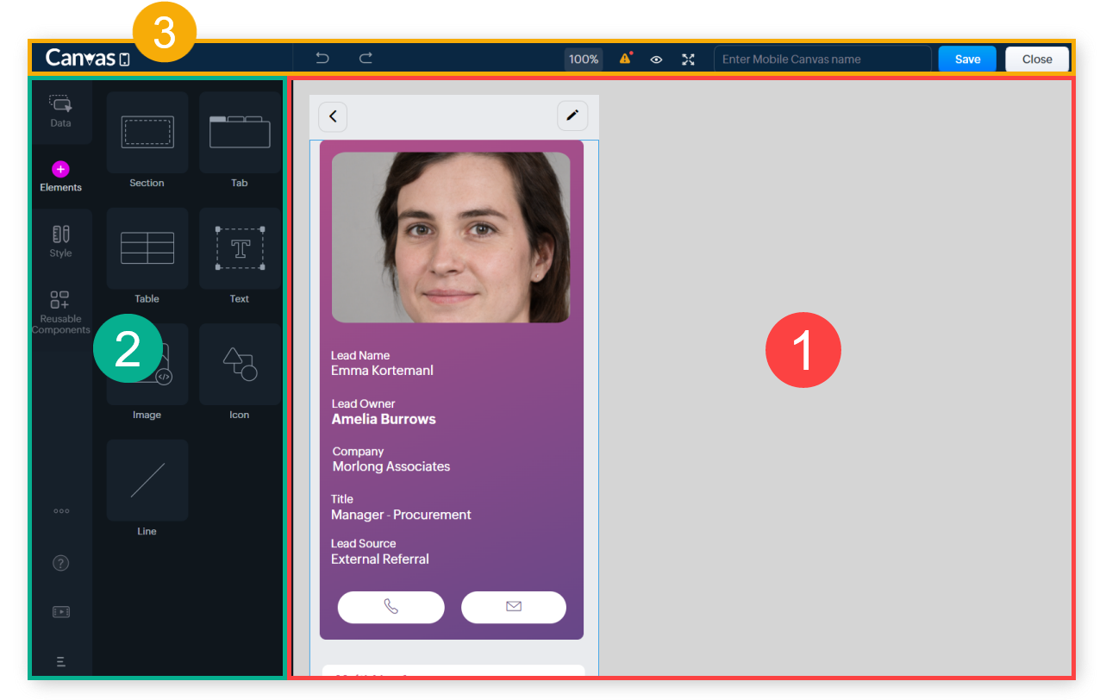Click the pencil edit icon on preview
The height and width of the screenshot is (700, 1106).
[x=572, y=116]
